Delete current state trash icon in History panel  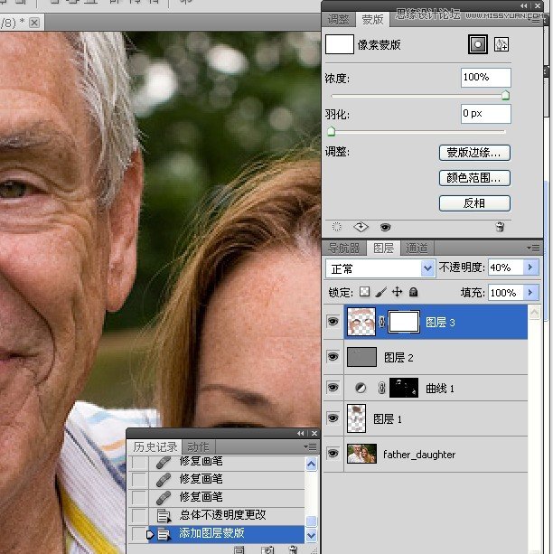tap(293, 549)
